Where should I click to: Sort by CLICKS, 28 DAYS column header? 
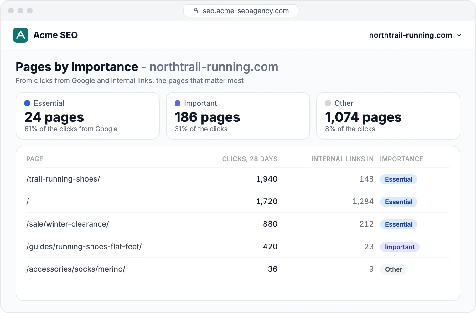(x=250, y=159)
